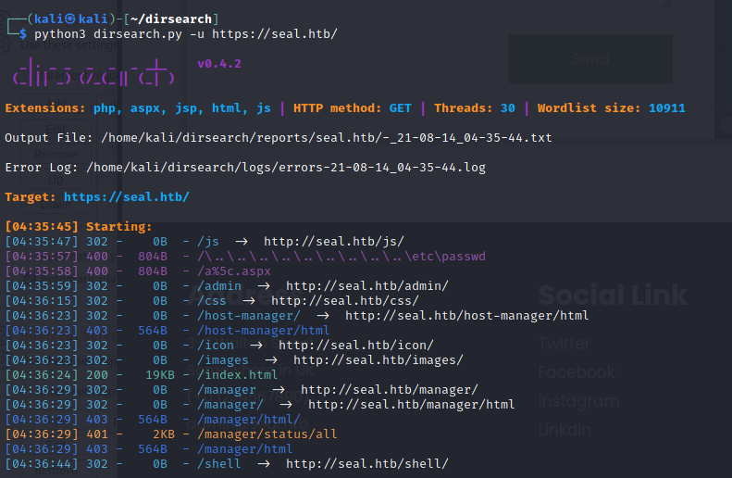The height and width of the screenshot is (478, 732).
Task: Click the python3 dirsearch.py command line
Action: [185, 34]
